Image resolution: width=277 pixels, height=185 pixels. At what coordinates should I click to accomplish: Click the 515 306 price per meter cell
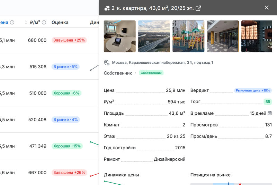click(x=38, y=67)
